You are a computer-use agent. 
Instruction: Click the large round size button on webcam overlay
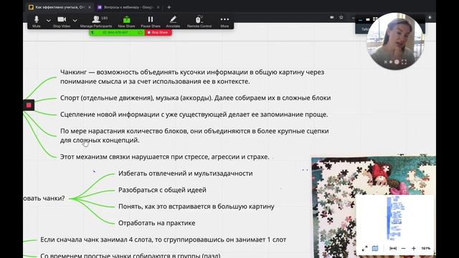point(397,62)
